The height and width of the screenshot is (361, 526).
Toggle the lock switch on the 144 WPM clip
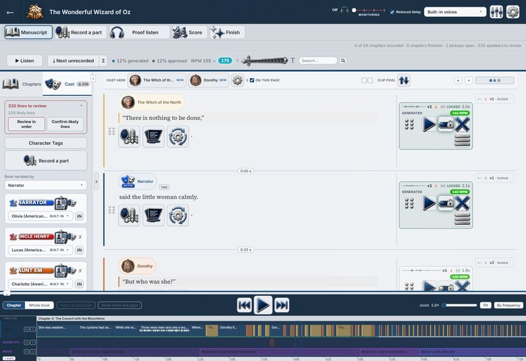(446, 125)
